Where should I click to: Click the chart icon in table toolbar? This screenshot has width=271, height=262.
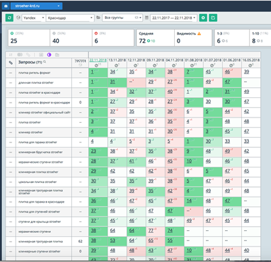[x=41, y=55]
